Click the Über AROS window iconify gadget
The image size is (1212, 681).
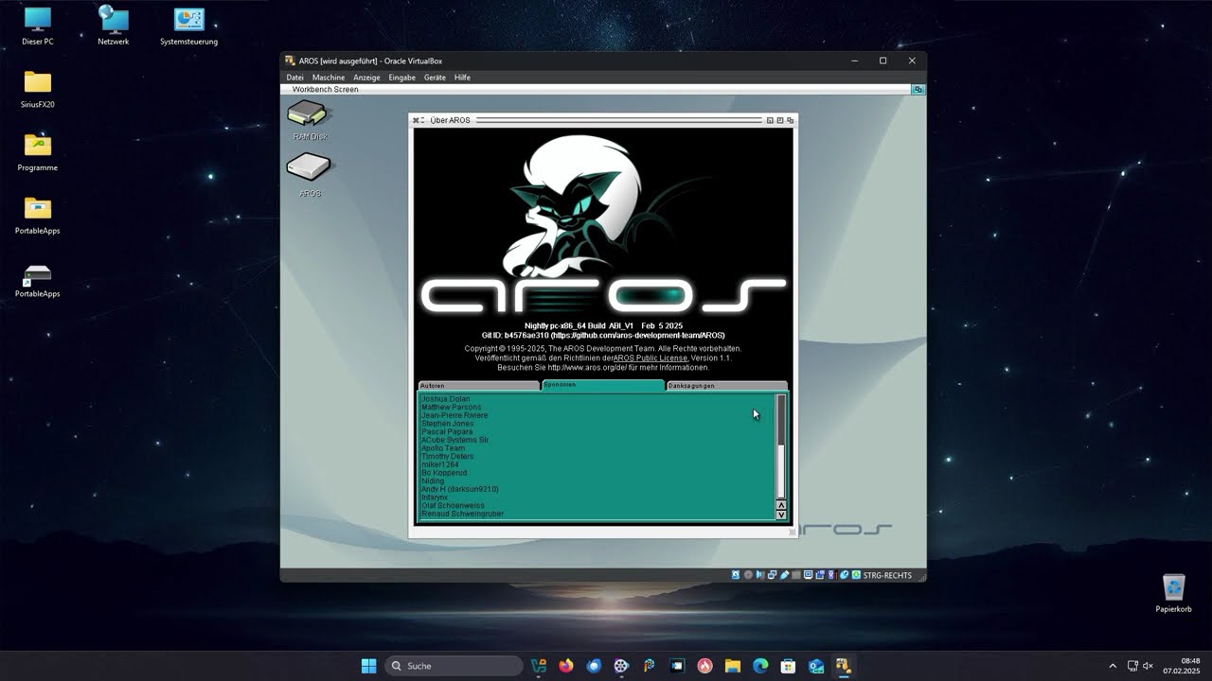[770, 120]
